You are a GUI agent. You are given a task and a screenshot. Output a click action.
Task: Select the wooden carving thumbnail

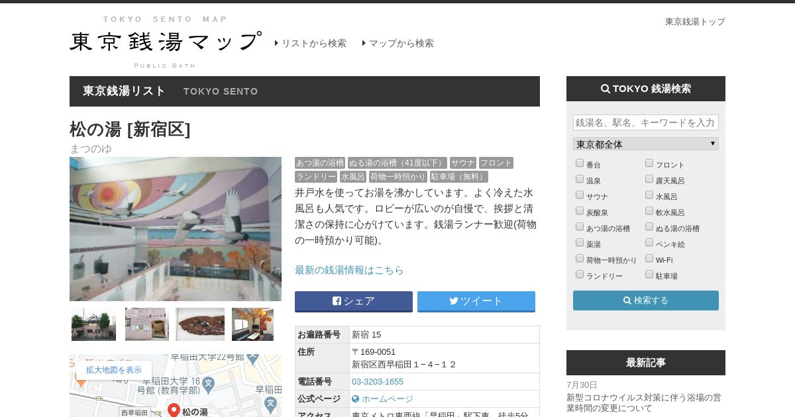[200, 324]
